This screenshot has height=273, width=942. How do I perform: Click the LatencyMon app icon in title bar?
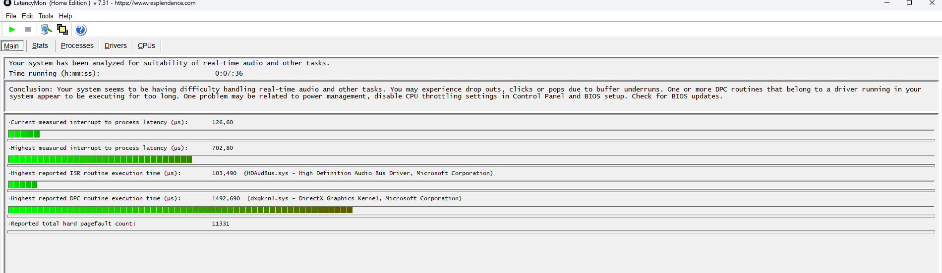coord(7,3)
